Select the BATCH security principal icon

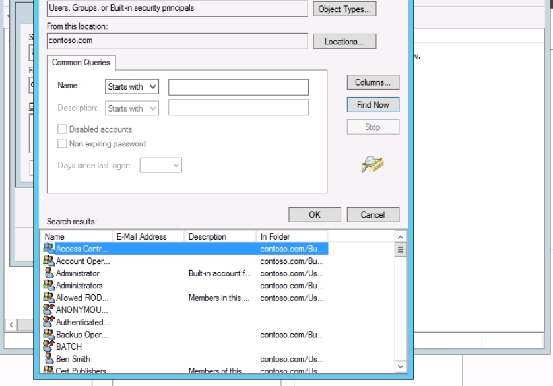[x=49, y=346]
